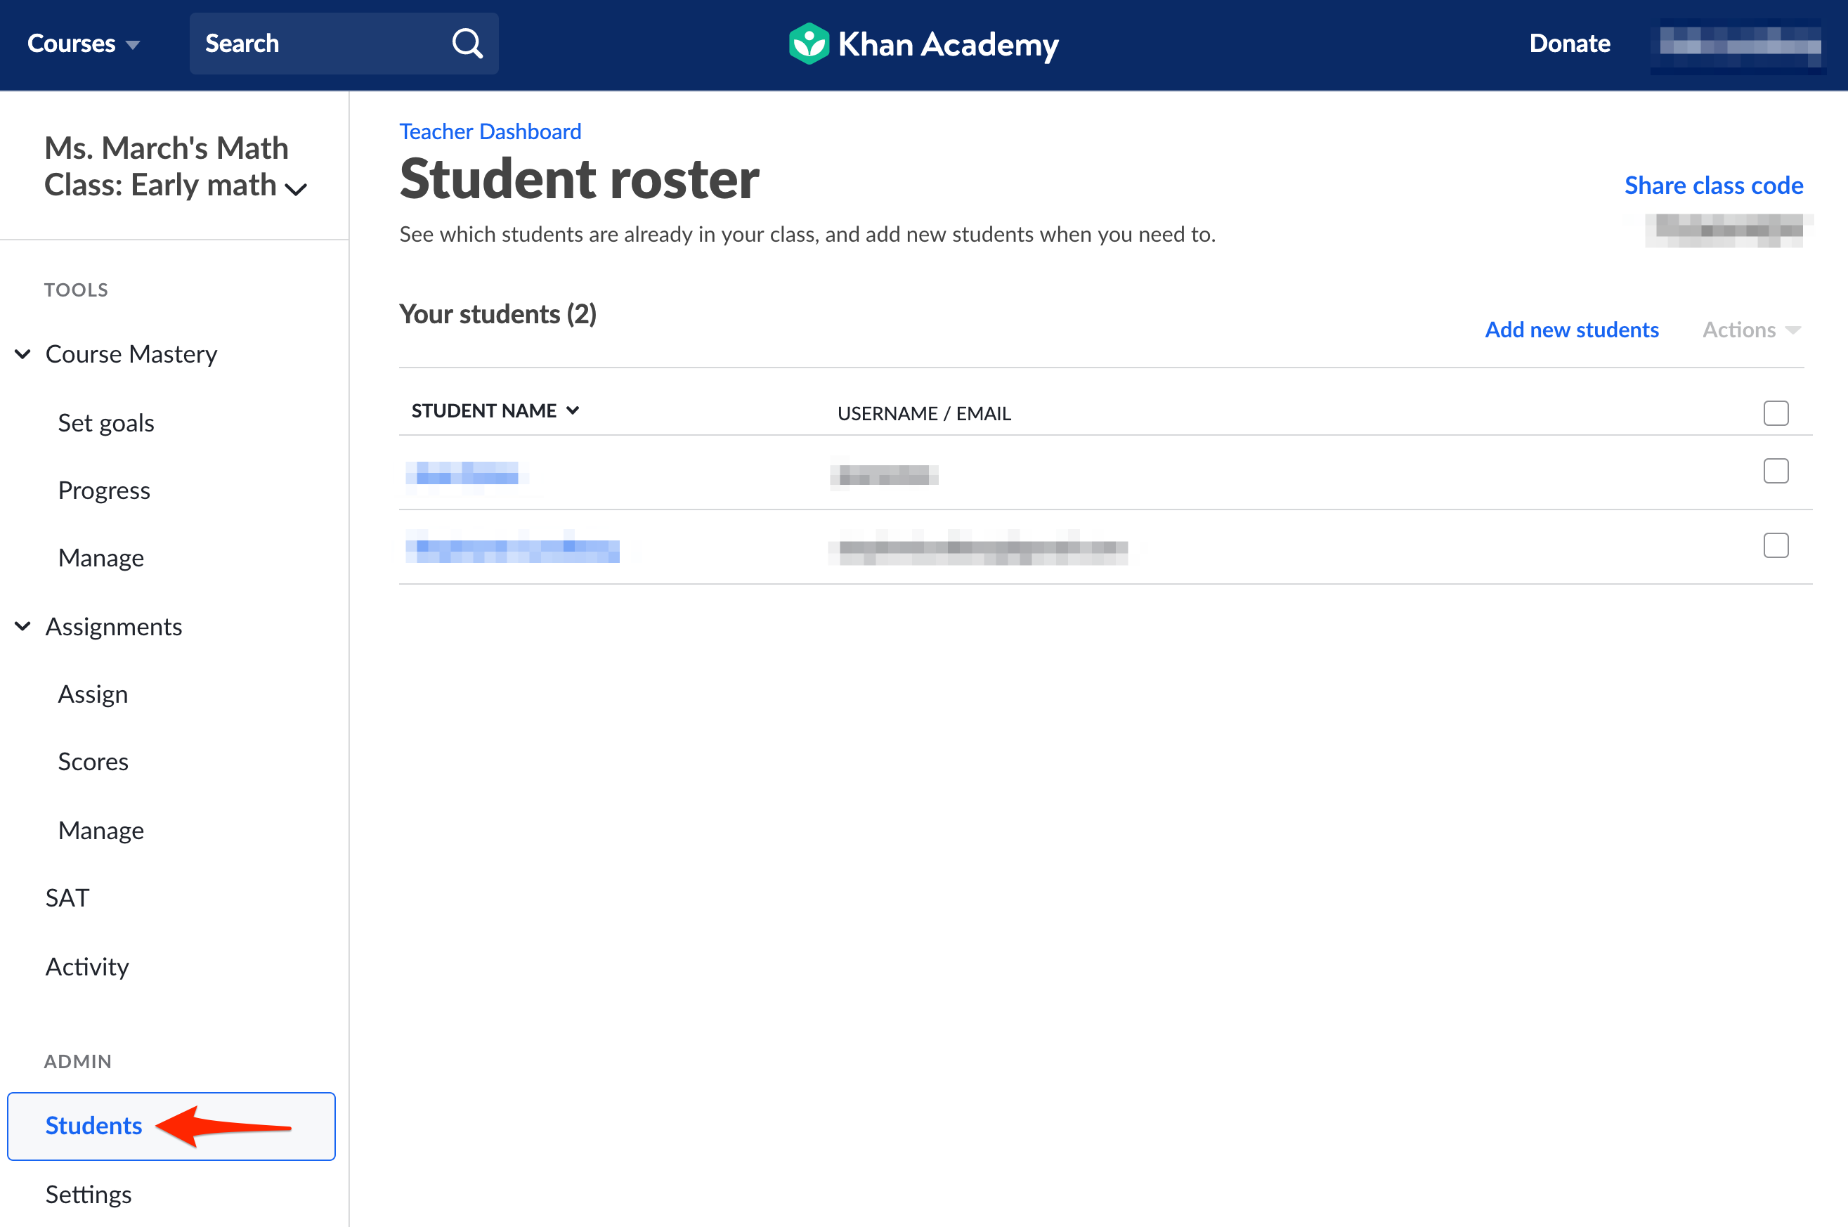This screenshot has width=1848, height=1227.
Task: Open Scores under Assignments
Action: click(93, 761)
